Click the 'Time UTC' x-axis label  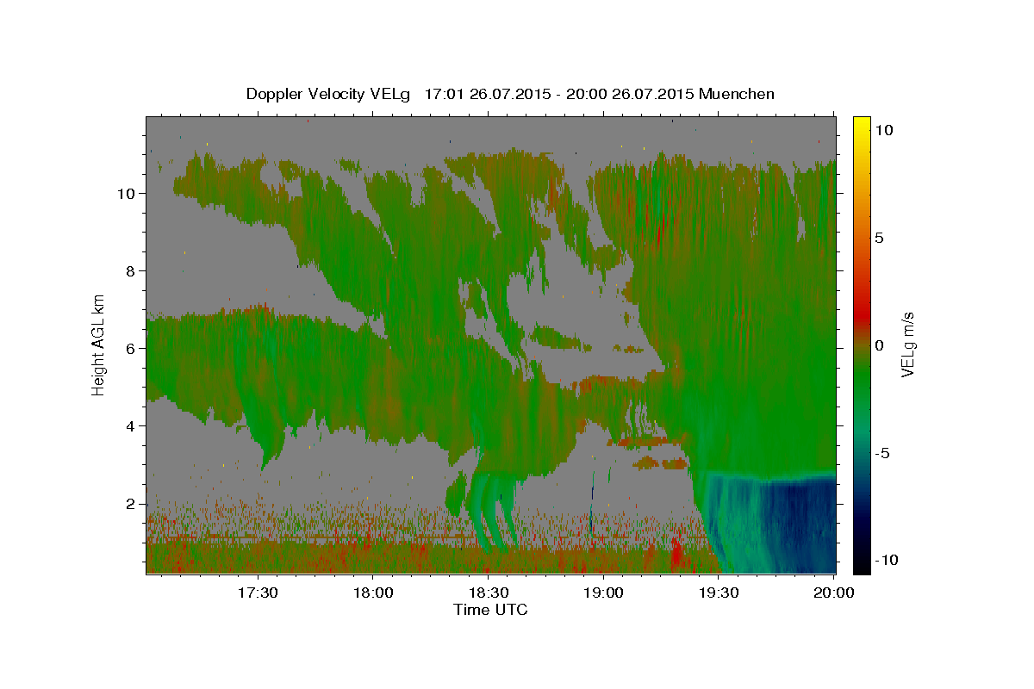[490, 610]
